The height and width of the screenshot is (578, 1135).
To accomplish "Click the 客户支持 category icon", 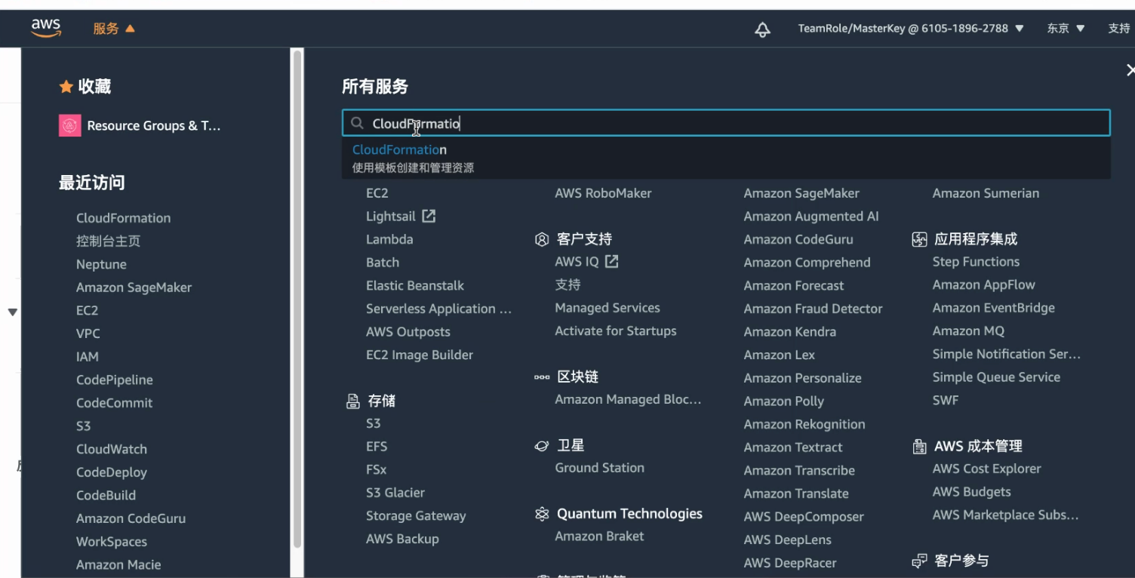I will pyautogui.click(x=541, y=239).
